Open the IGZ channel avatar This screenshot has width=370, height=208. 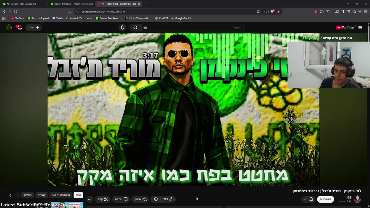(x=358, y=199)
